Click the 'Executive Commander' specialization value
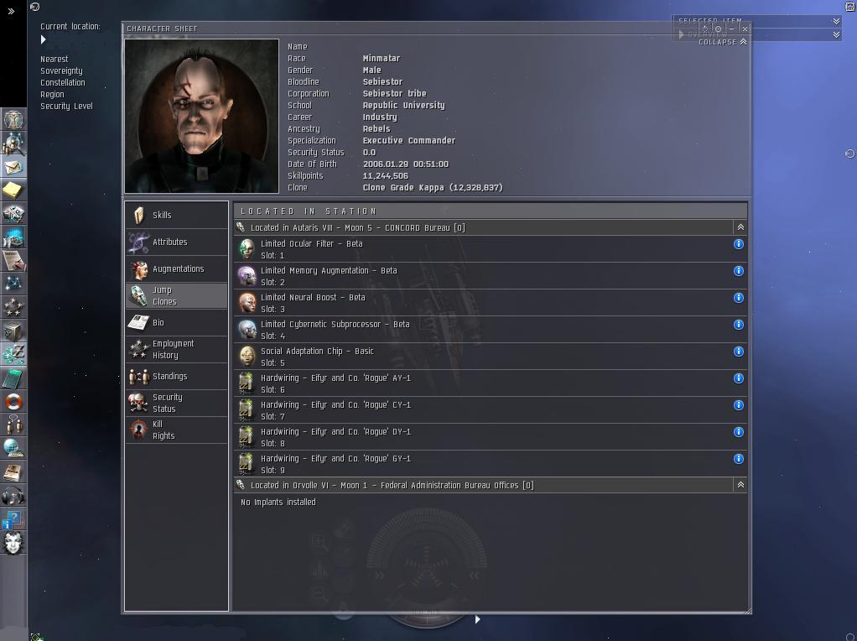The height and width of the screenshot is (641, 857). [409, 141]
